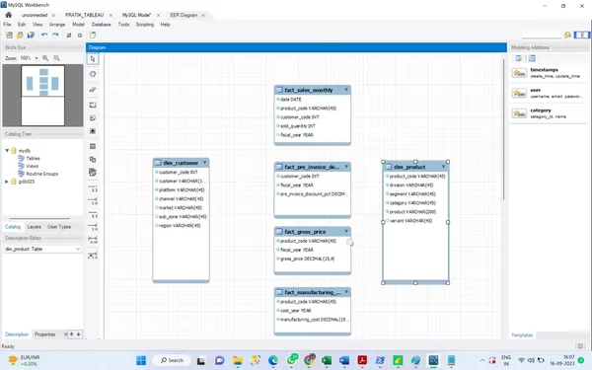Click the vertical diagram scrollbar

point(503,129)
